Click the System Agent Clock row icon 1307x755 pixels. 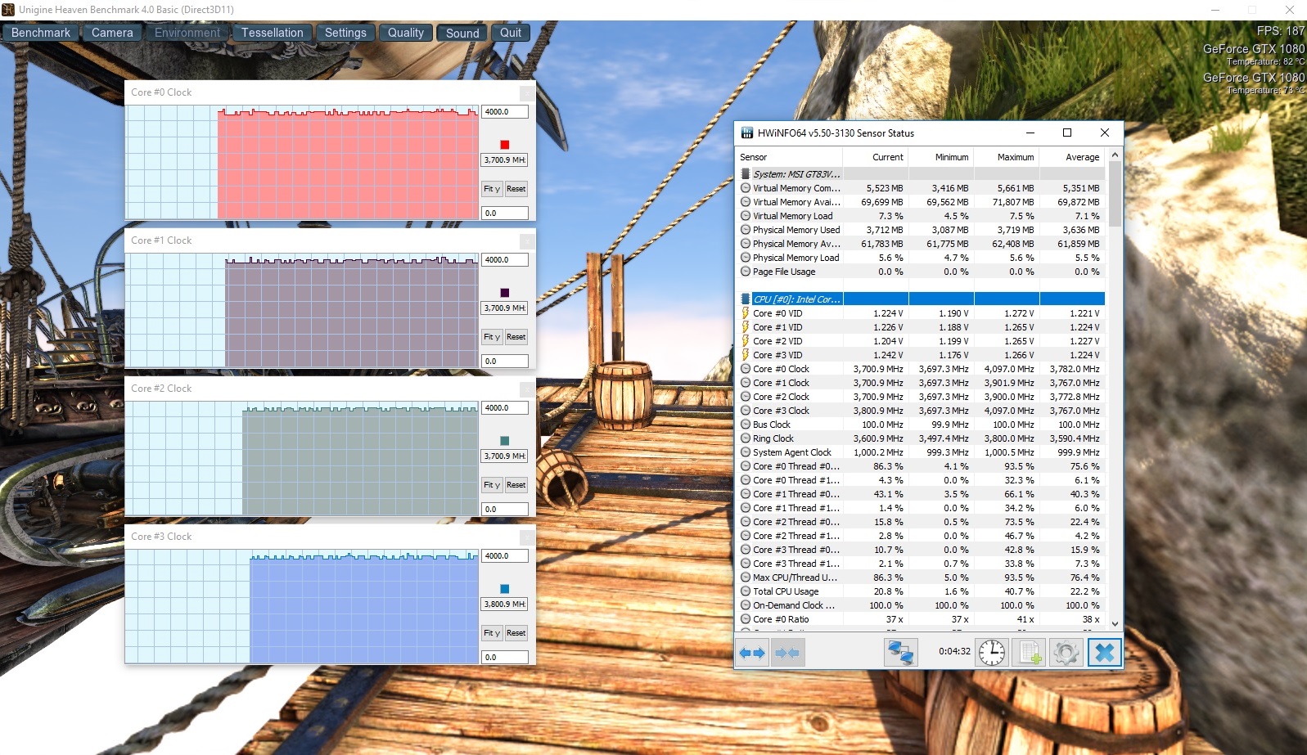[746, 452]
